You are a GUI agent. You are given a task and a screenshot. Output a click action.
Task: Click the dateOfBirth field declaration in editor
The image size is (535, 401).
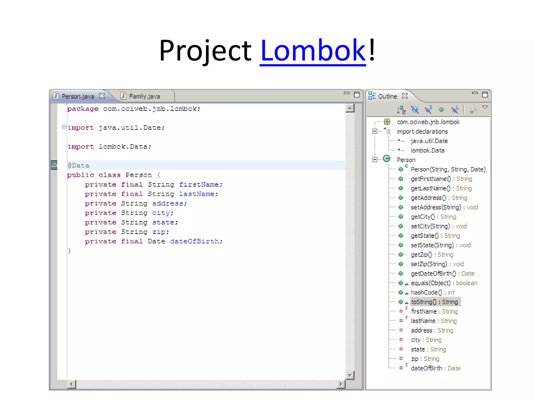coord(154,241)
